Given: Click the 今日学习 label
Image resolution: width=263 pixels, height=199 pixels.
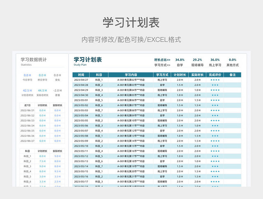Looking at the screenshot, I should (x=28, y=80).
